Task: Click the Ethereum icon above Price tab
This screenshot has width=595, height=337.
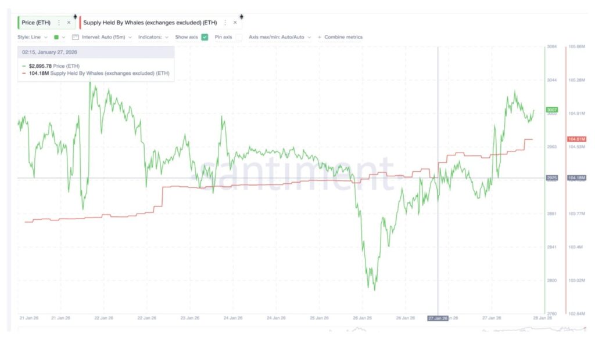Action: pyautogui.click(x=74, y=16)
